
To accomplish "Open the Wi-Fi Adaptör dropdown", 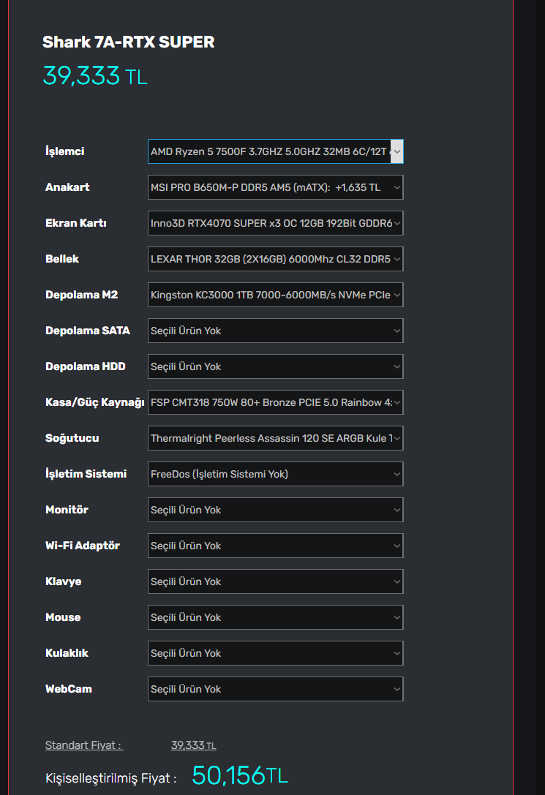I will click(x=275, y=546).
